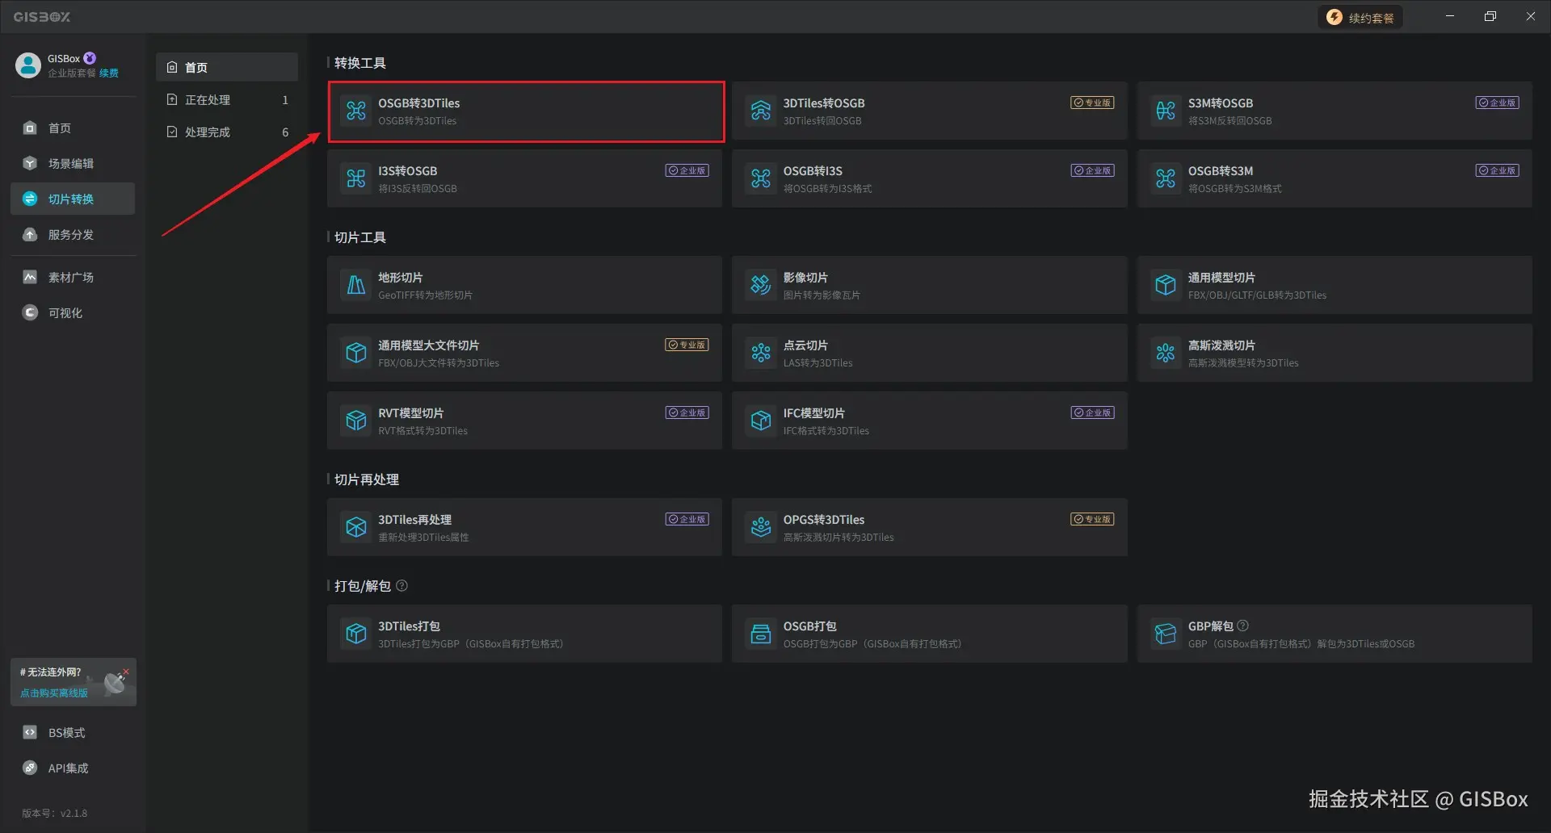
Task: Click the 企业版 badge on IFC模型切片
Action: (x=1092, y=412)
